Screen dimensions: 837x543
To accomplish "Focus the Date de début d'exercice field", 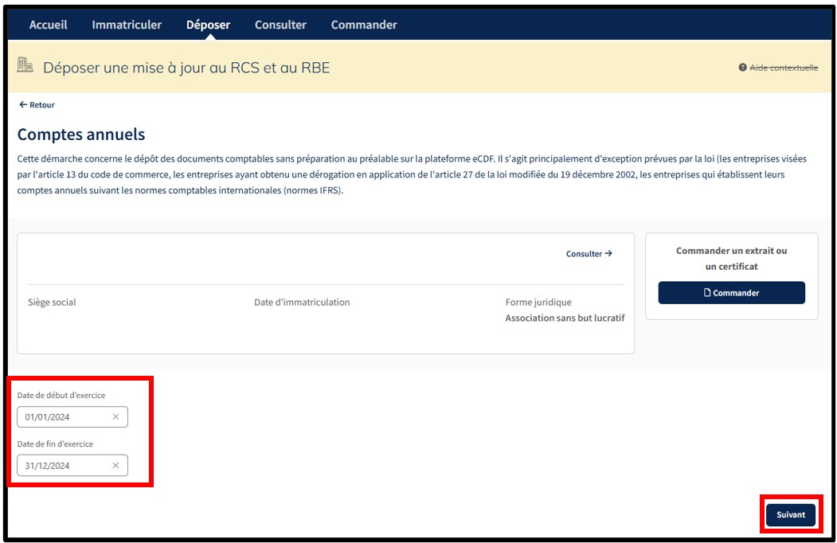I will [x=64, y=416].
